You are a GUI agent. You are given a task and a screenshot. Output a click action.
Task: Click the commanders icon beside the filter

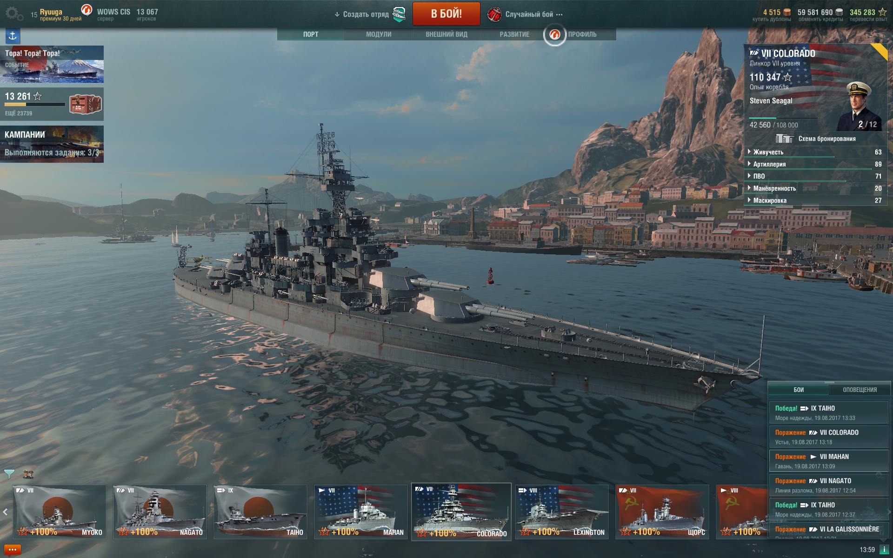pyautogui.click(x=28, y=474)
